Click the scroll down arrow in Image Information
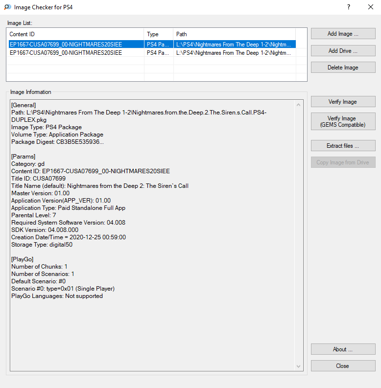Image resolution: width=381 pixels, height=388 pixels. click(x=299, y=366)
